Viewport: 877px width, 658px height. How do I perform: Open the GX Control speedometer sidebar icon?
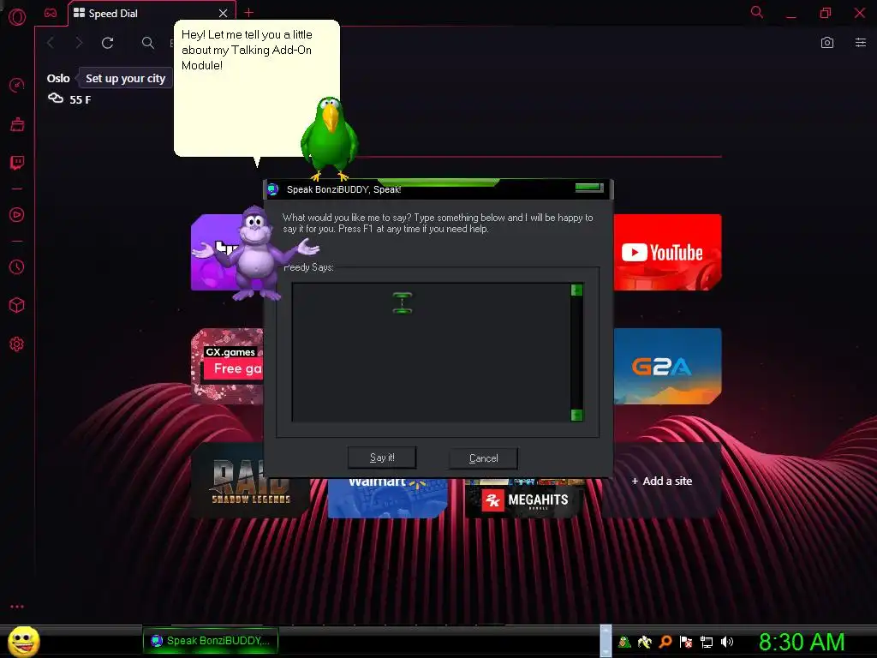coord(17,85)
